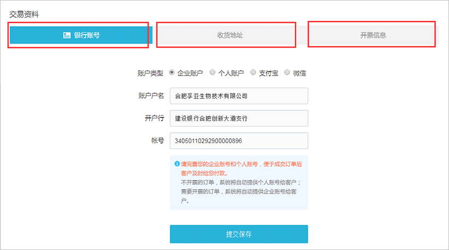Click the bank card icon in 银行账号 tab

pos(67,35)
